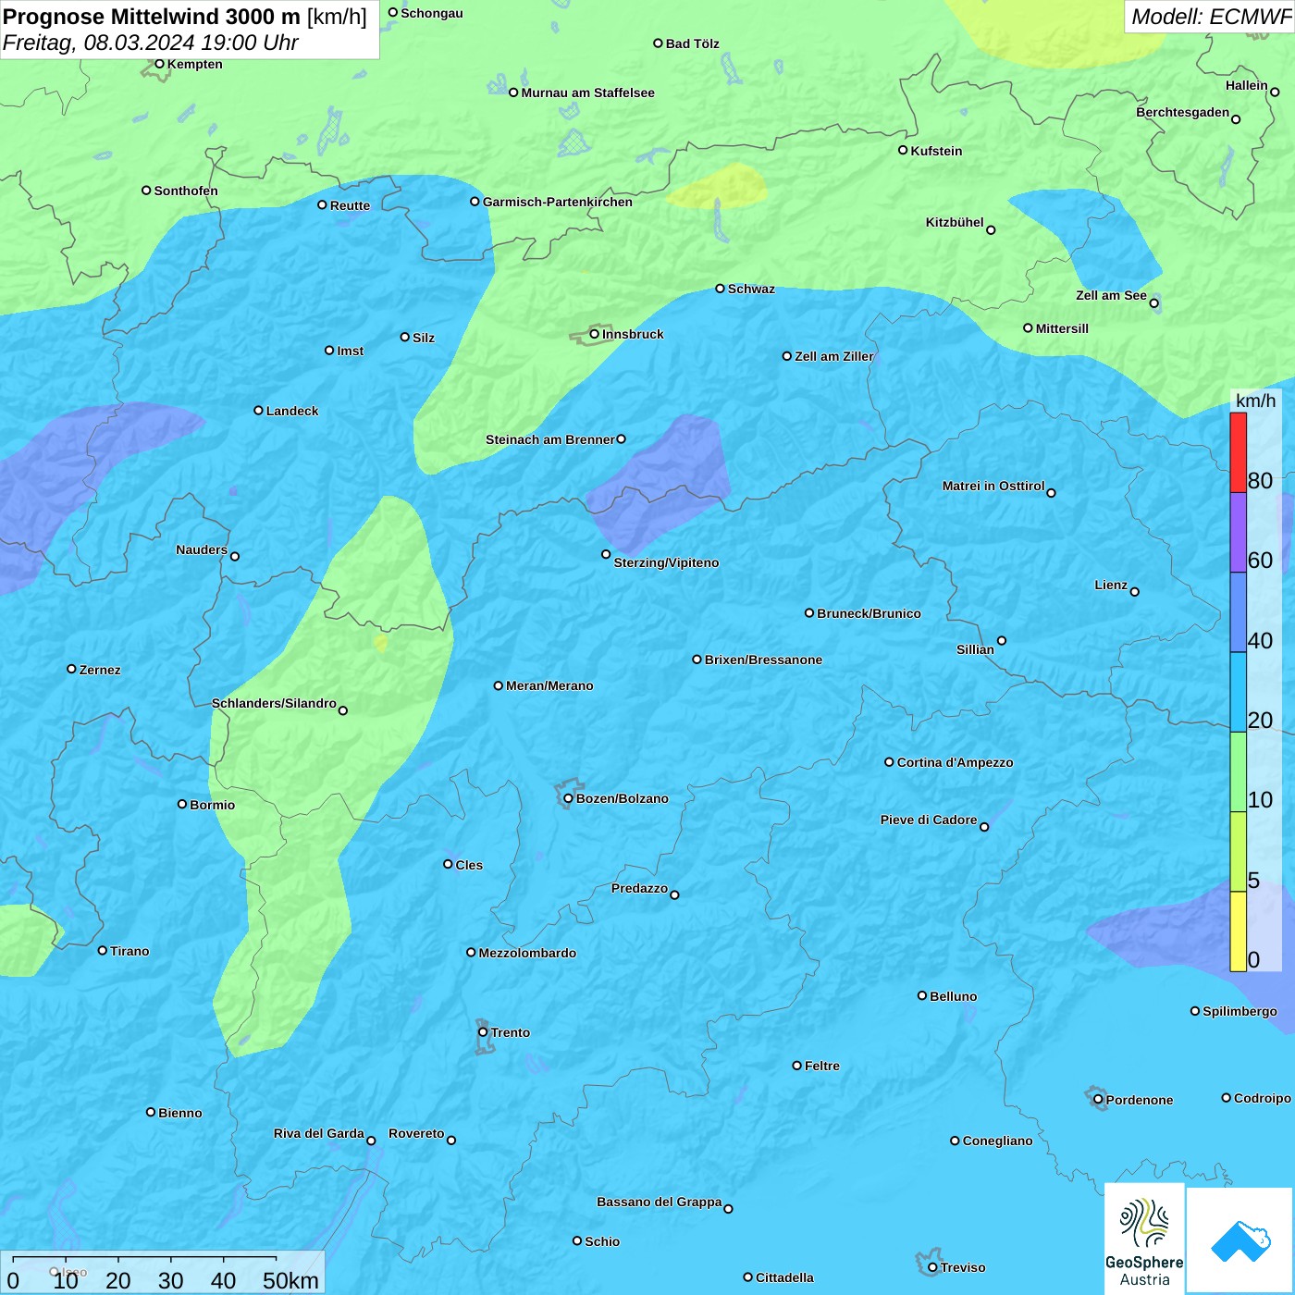
Task: Click the 'Bruneck/Brunico' label
Action: (869, 613)
